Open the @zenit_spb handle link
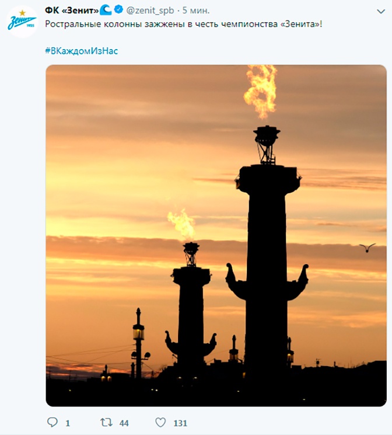 [x=150, y=11]
